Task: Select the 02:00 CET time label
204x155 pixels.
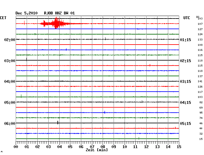Action: [x=10, y=40]
